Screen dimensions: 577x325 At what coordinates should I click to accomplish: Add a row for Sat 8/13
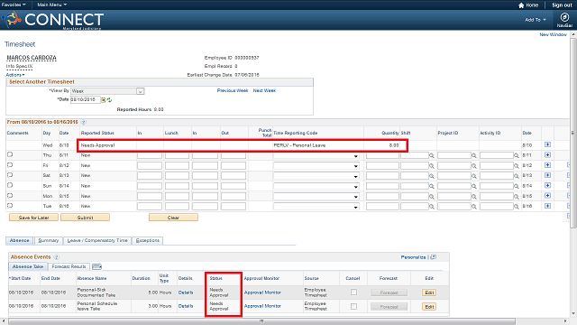(x=547, y=175)
